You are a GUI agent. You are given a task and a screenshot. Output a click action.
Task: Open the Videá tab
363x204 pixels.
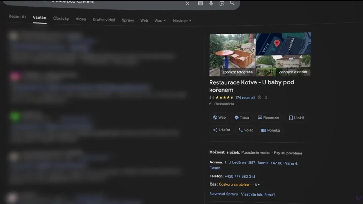click(81, 19)
